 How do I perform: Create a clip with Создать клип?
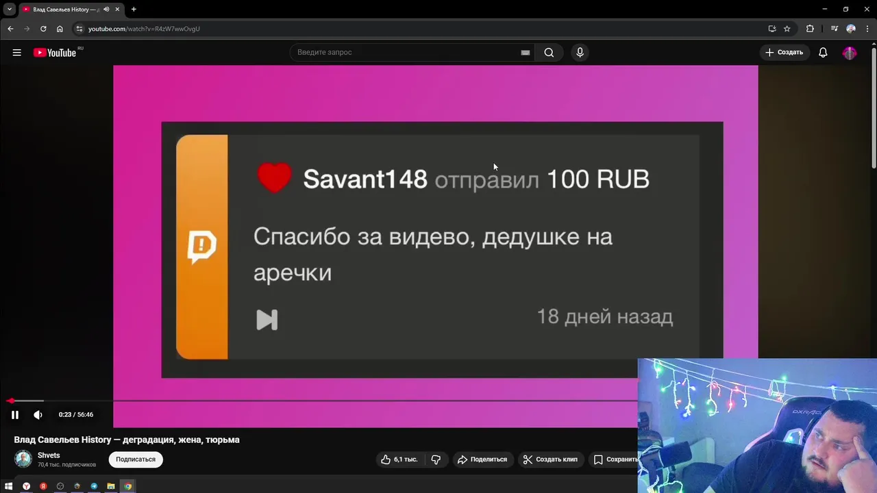point(550,459)
